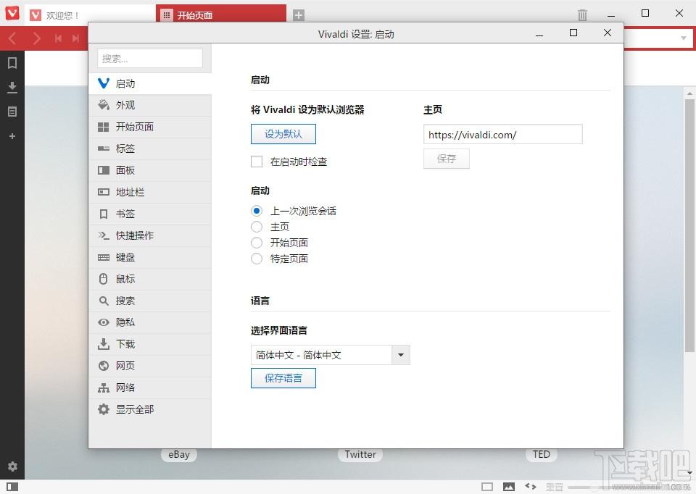696x494 pixels.
Task: Open the bookmarks panel in sidebar
Action: [x=12, y=63]
